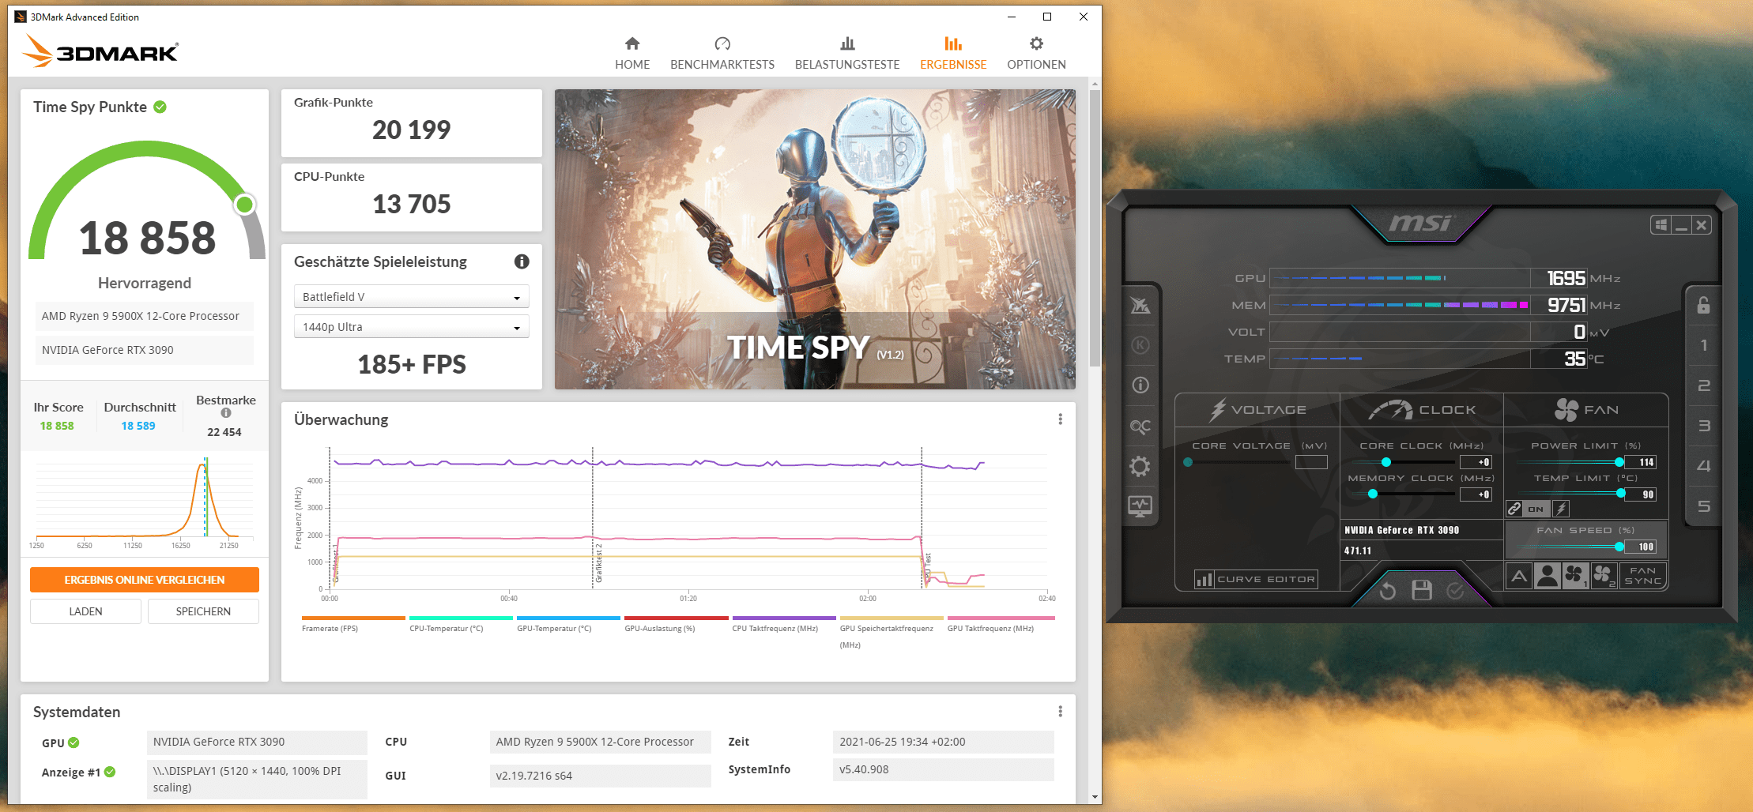Click the Windows startup icon in MSI Afterburner
Screen dimensions: 1753x812
tap(1661, 225)
